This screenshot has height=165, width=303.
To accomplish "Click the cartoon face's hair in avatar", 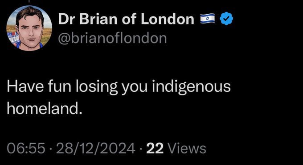I will click(29, 14).
